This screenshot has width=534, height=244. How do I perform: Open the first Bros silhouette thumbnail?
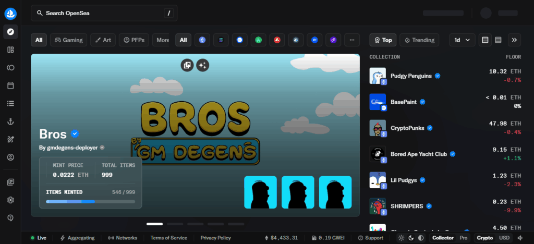pos(261,192)
